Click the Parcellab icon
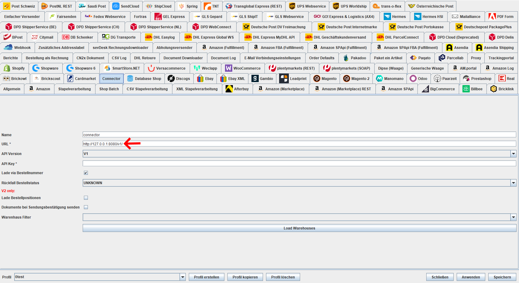The height and width of the screenshot is (283, 519). point(442,58)
